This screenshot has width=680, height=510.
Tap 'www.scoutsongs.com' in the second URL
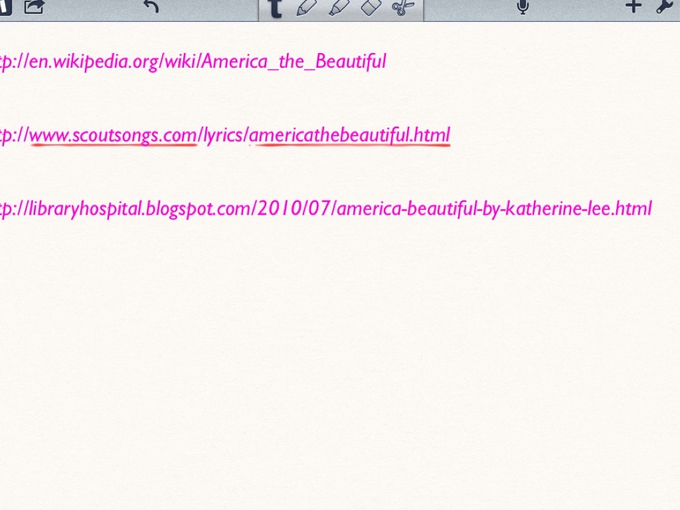[x=114, y=135]
